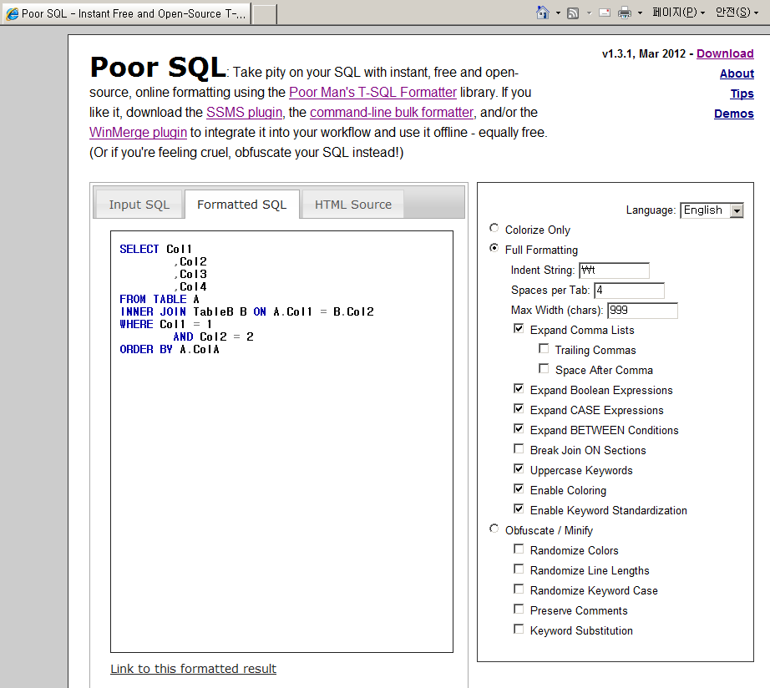Viewport: 770px width, 688px height.
Task: Open the About link
Action: 737,73
